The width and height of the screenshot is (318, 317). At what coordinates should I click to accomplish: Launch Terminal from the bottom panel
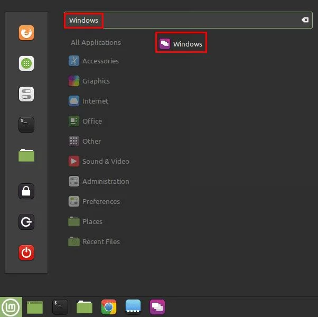(60, 307)
